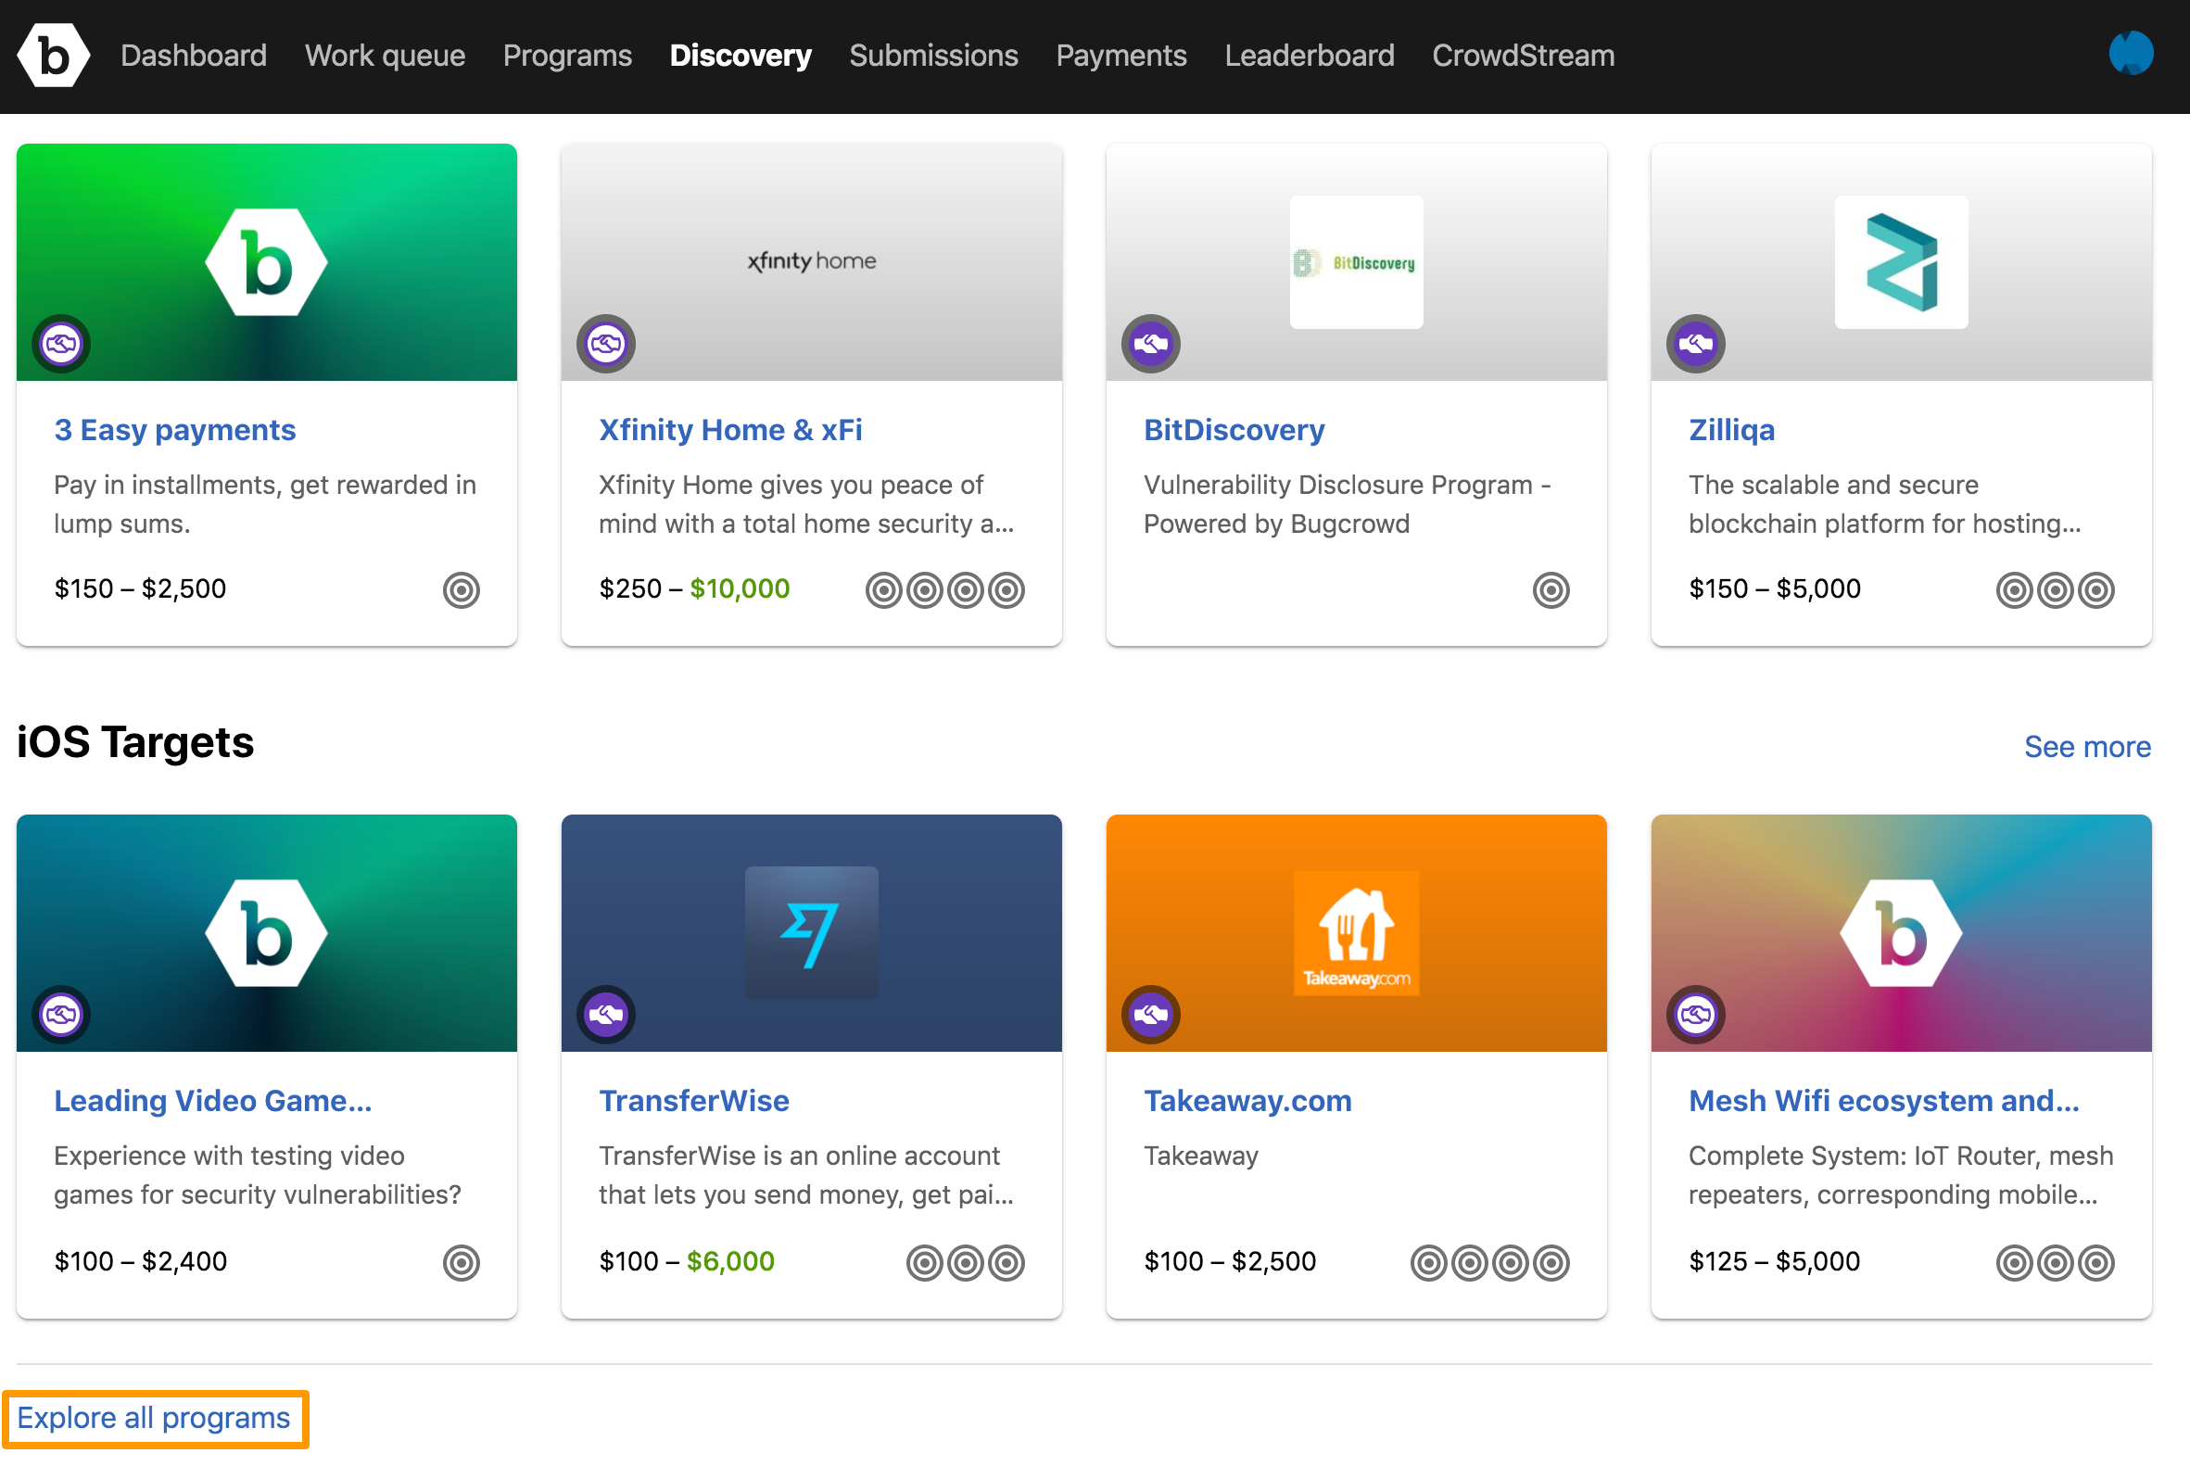Open Mesh Wifi ecosystem program title
The width and height of the screenshot is (2190, 1466).
click(x=1882, y=1101)
